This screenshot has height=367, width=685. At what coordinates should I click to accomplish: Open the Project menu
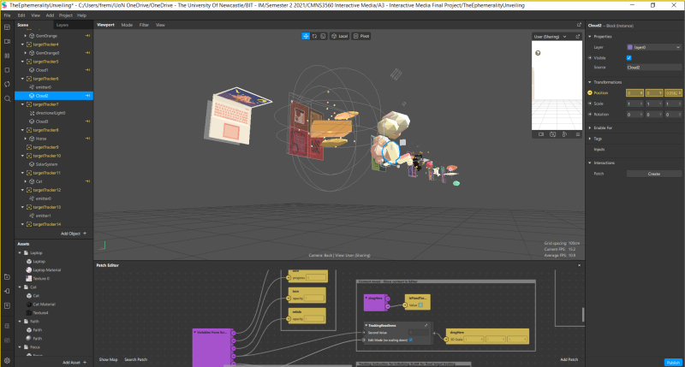click(x=66, y=15)
